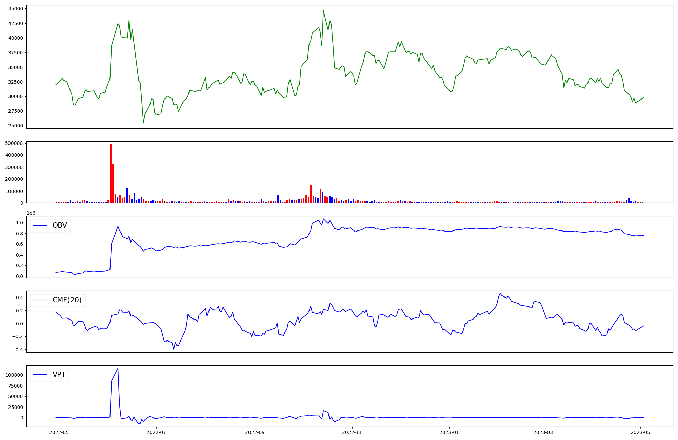The height and width of the screenshot is (440, 678).
Task: Click the tallest red volume bar
Action: 111,173
